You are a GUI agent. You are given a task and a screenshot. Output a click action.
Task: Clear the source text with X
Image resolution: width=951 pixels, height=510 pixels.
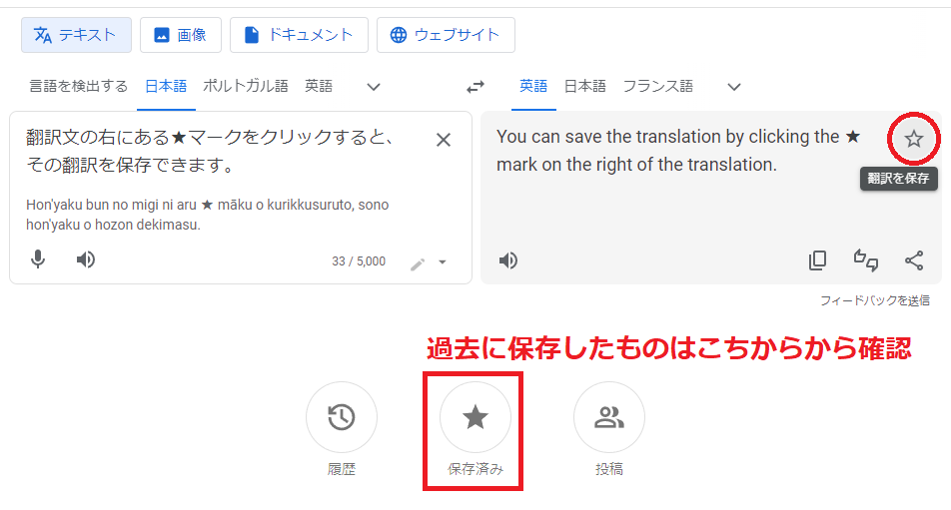click(444, 140)
